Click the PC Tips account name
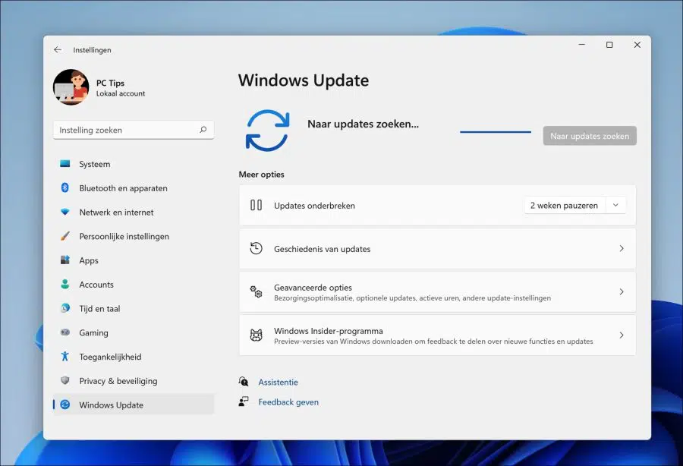Screen dimensions: 683x466 point(110,83)
